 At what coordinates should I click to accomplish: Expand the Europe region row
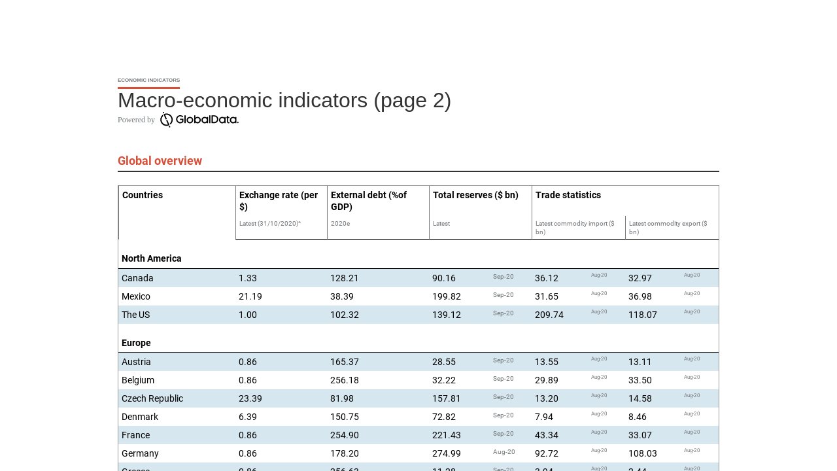[x=136, y=342]
